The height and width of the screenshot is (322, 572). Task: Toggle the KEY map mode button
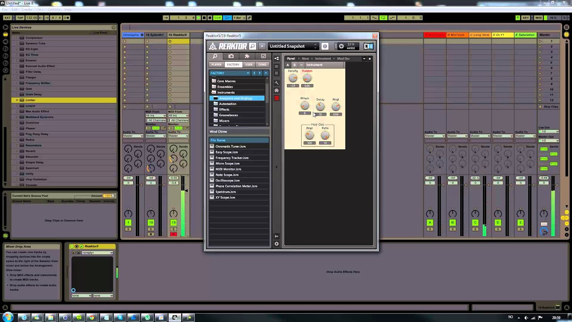pyautogui.click(x=526, y=18)
